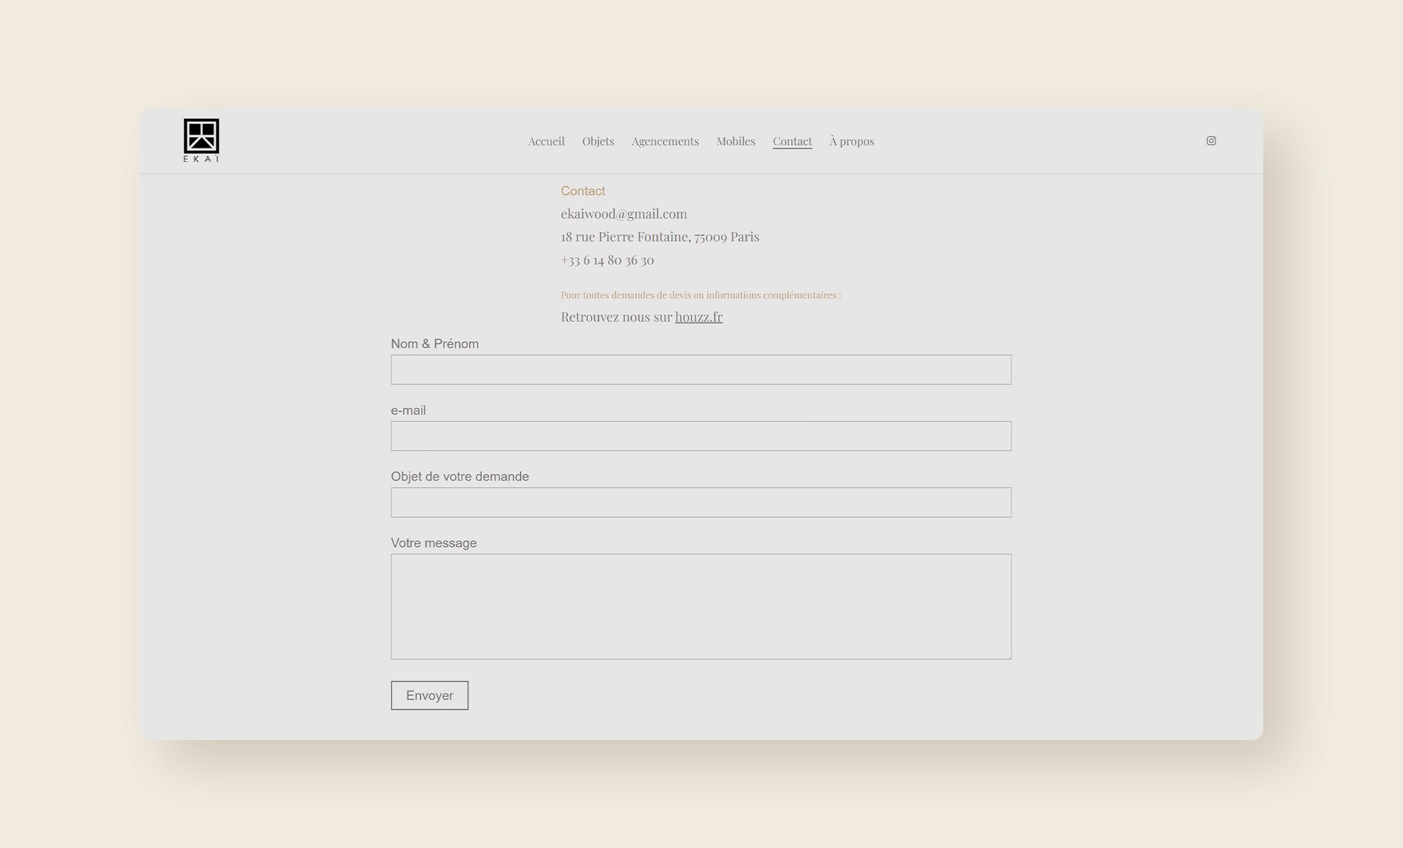Open the Instagram icon link
Image resolution: width=1403 pixels, height=848 pixels.
point(1211,140)
